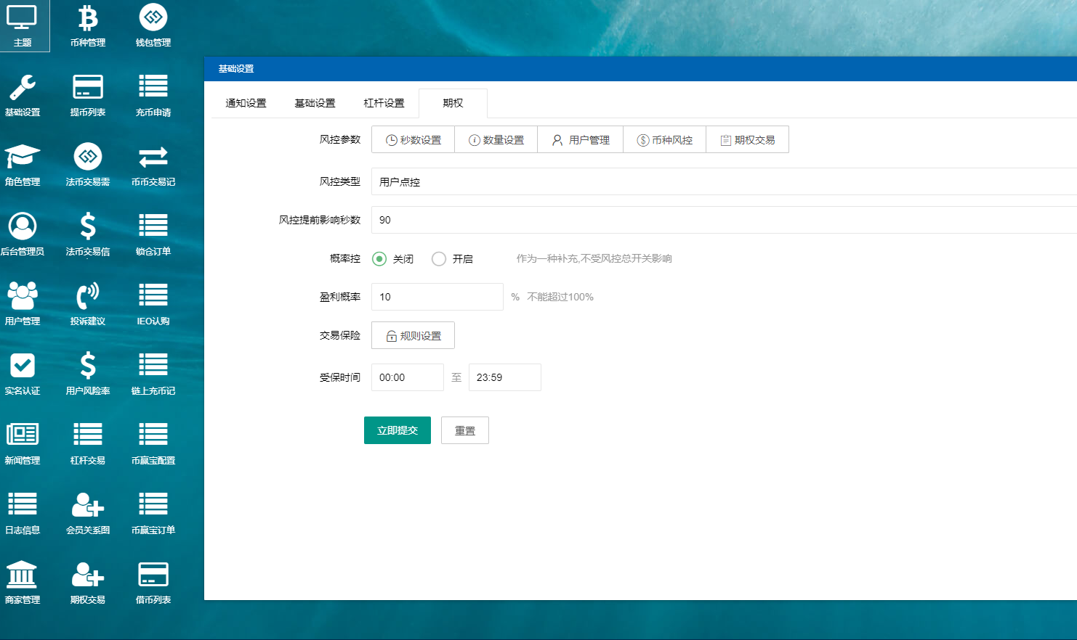Switch to the 通知设置 tab
1077x640 pixels.
244,102
